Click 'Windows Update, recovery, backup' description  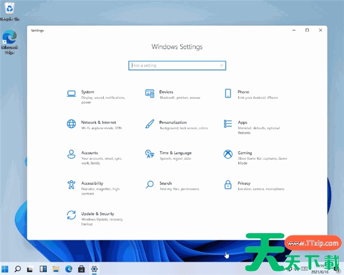pos(102,222)
